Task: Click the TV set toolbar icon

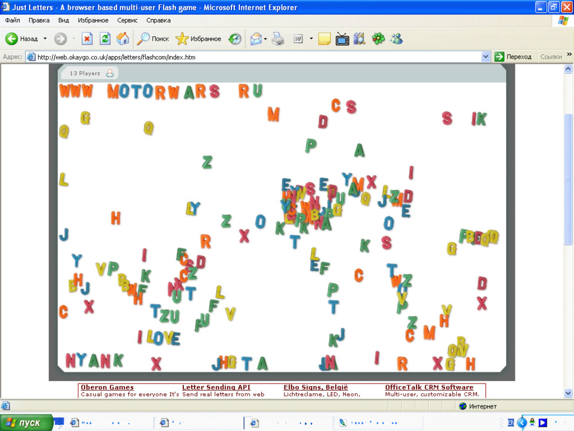Action: click(343, 38)
